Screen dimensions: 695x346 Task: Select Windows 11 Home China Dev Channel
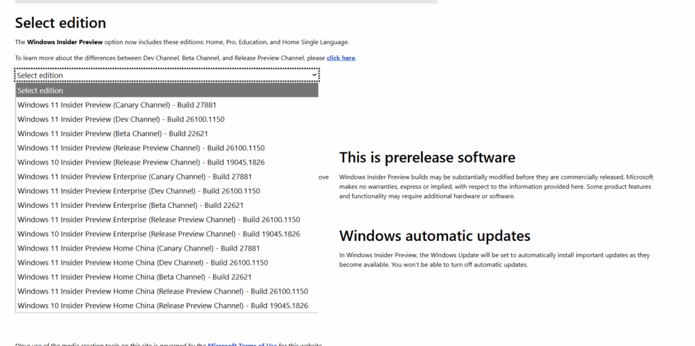coord(143,263)
